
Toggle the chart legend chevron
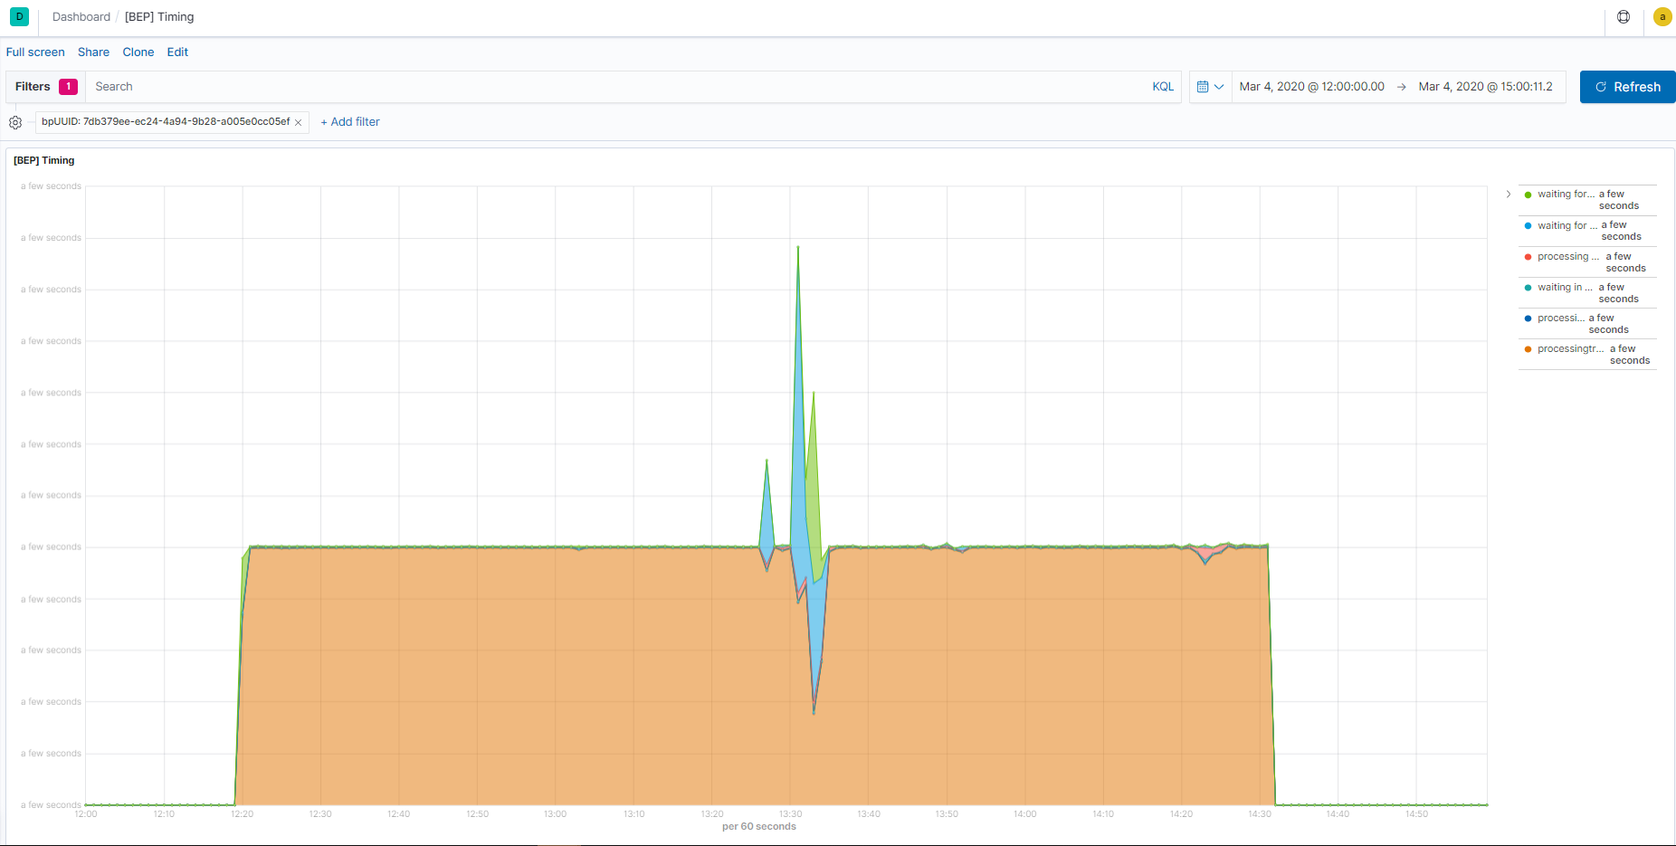tap(1509, 194)
